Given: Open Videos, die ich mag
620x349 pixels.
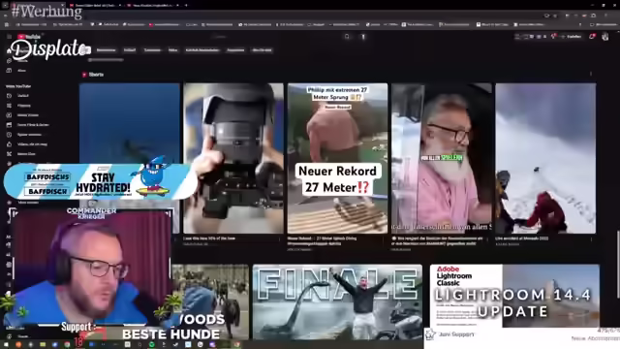Looking at the screenshot, I should click(32, 144).
